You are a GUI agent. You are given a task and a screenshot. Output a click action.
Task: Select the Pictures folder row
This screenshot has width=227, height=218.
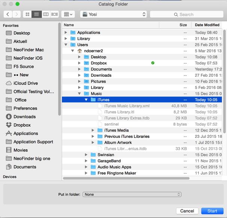pyautogui.click(x=142, y=82)
